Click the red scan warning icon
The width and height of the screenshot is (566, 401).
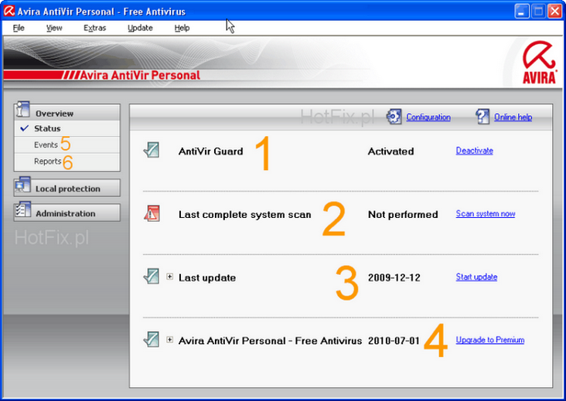[152, 214]
